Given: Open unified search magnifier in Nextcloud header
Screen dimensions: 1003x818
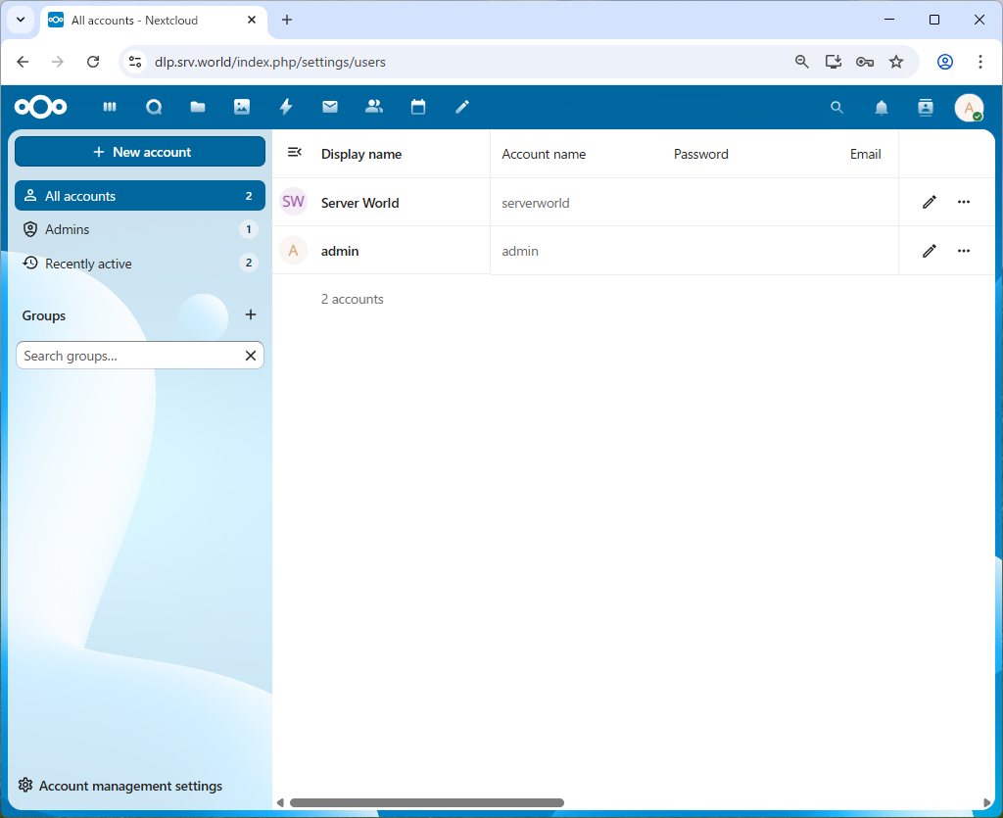Looking at the screenshot, I should 836,108.
